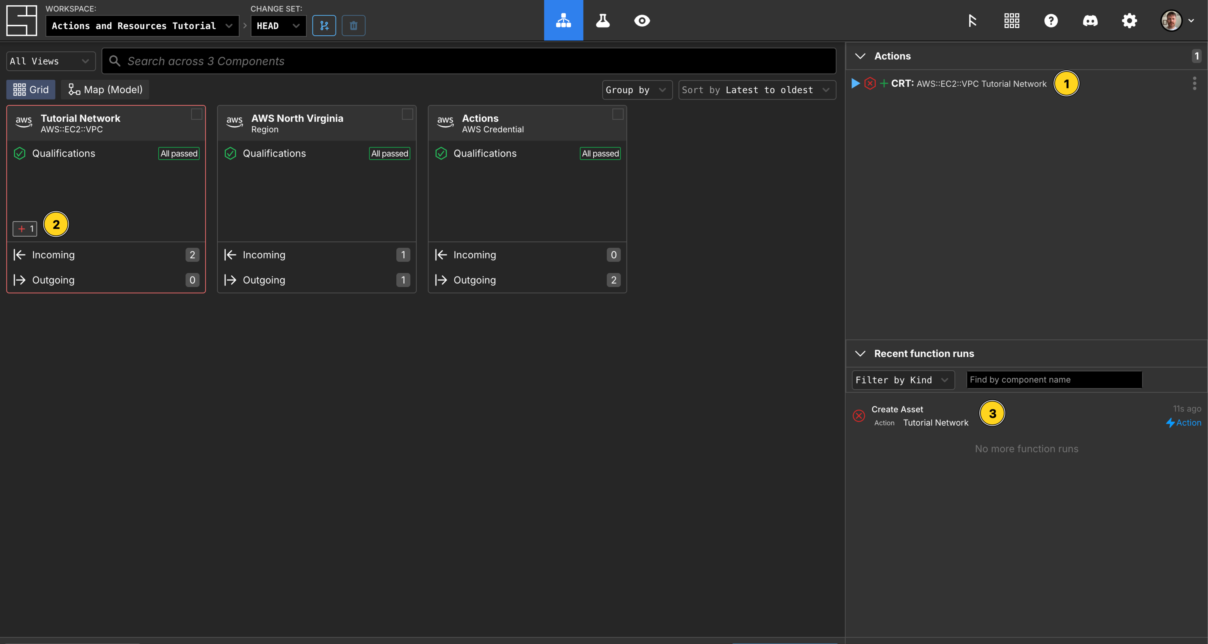This screenshot has width=1208, height=644.
Task: Click the abandon change set trash icon
Action: 354,25
